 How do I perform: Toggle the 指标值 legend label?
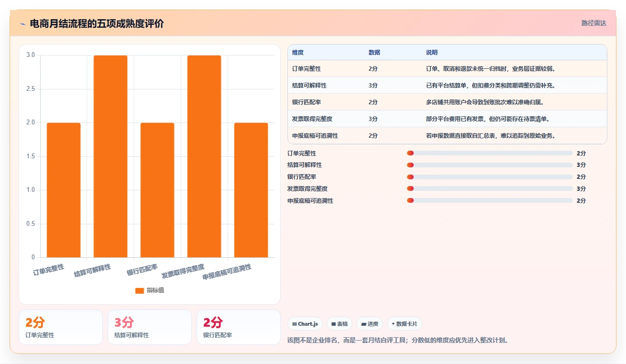pyautogui.click(x=155, y=290)
